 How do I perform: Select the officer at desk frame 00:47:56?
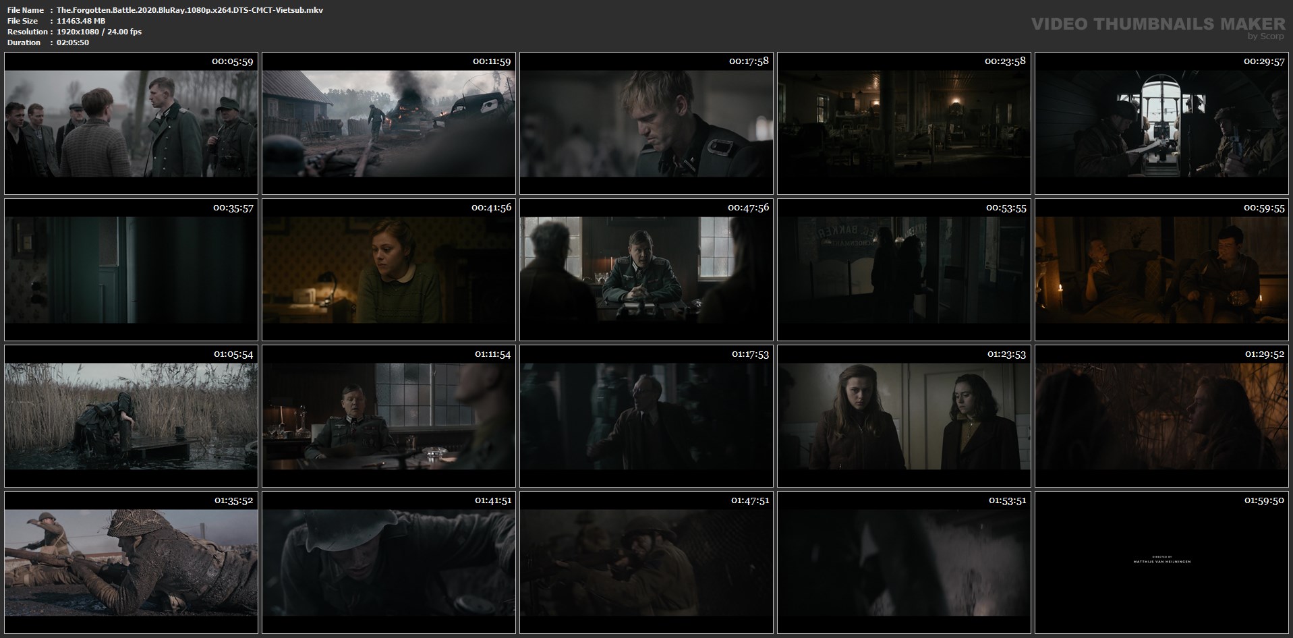(646, 270)
